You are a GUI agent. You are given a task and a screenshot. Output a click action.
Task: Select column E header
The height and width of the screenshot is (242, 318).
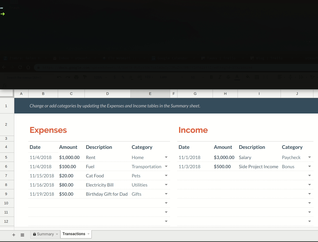tap(150, 94)
